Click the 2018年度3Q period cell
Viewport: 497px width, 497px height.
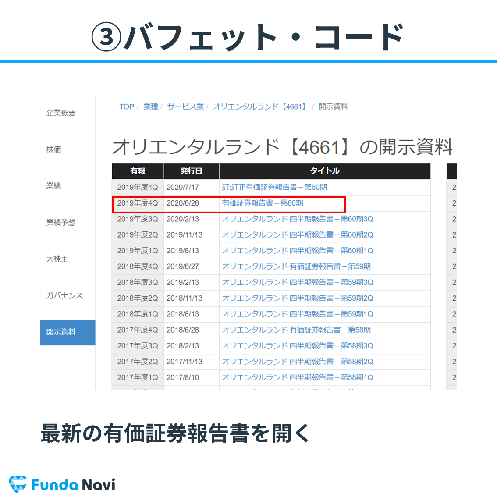point(138,282)
